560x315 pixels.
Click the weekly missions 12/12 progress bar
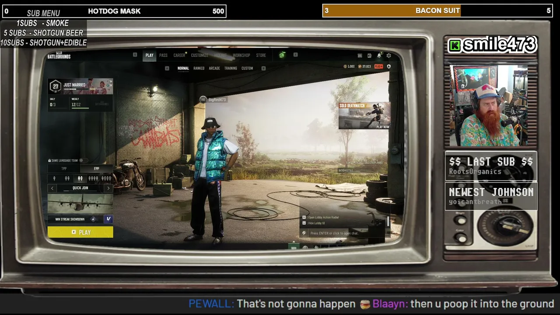[x=80, y=108]
